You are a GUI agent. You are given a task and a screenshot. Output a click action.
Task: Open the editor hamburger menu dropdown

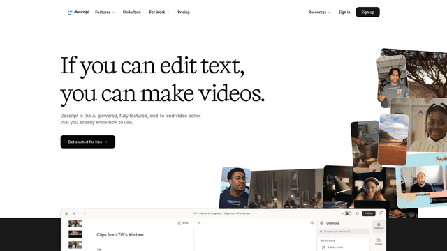pos(76,213)
